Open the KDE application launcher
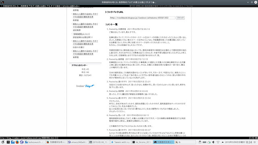Screen dimensions: 258x145 (3, 142)
